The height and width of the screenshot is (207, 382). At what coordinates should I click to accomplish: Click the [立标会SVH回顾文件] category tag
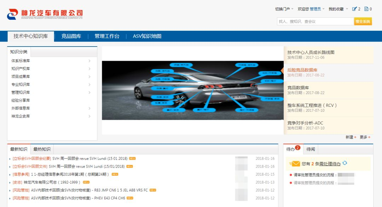click(30, 166)
